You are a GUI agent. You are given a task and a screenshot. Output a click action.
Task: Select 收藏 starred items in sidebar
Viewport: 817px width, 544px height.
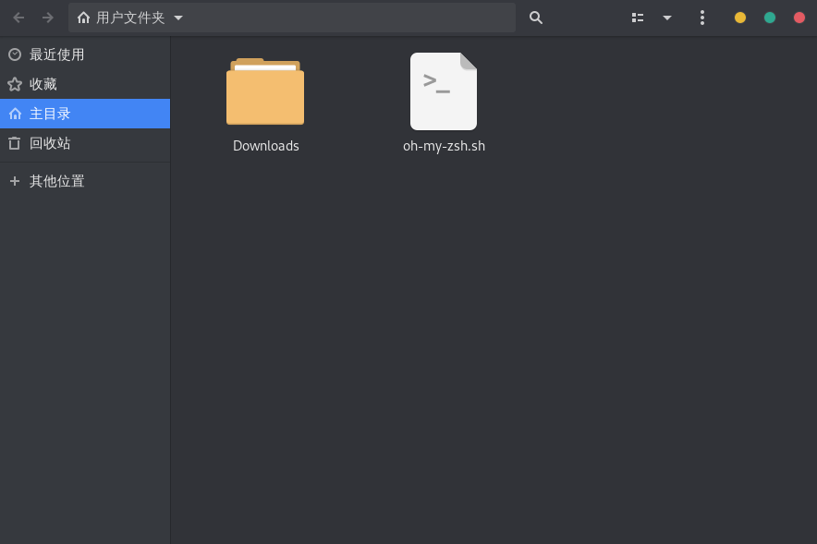pos(43,84)
